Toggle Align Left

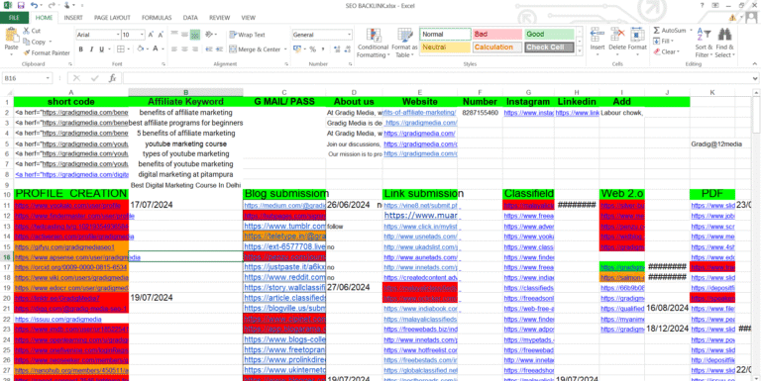click(174, 48)
